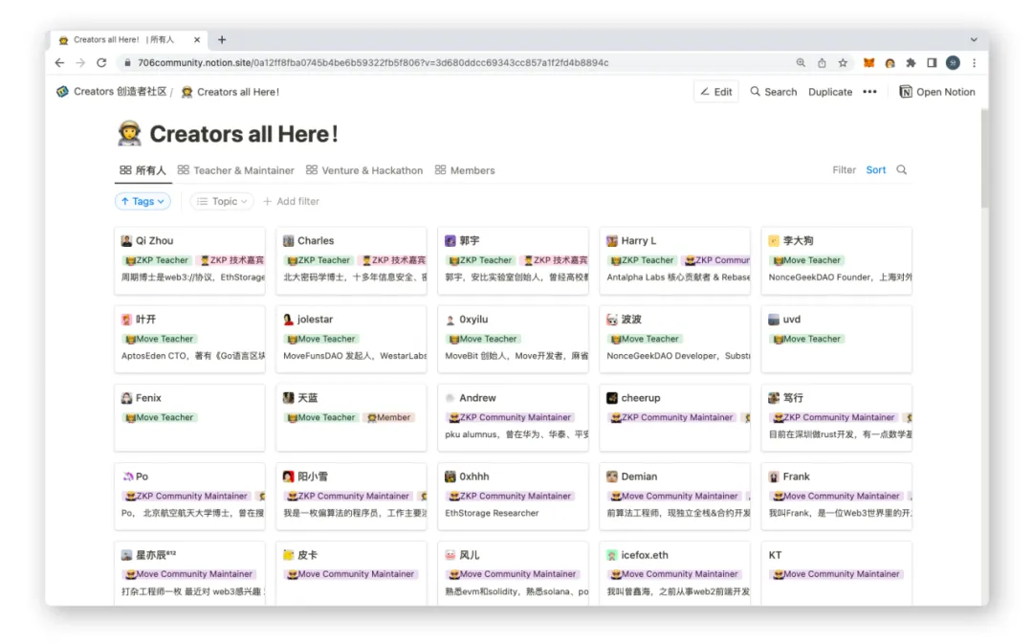Open the three-dots page menu
The height and width of the screenshot is (643, 1033).
click(x=869, y=92)
